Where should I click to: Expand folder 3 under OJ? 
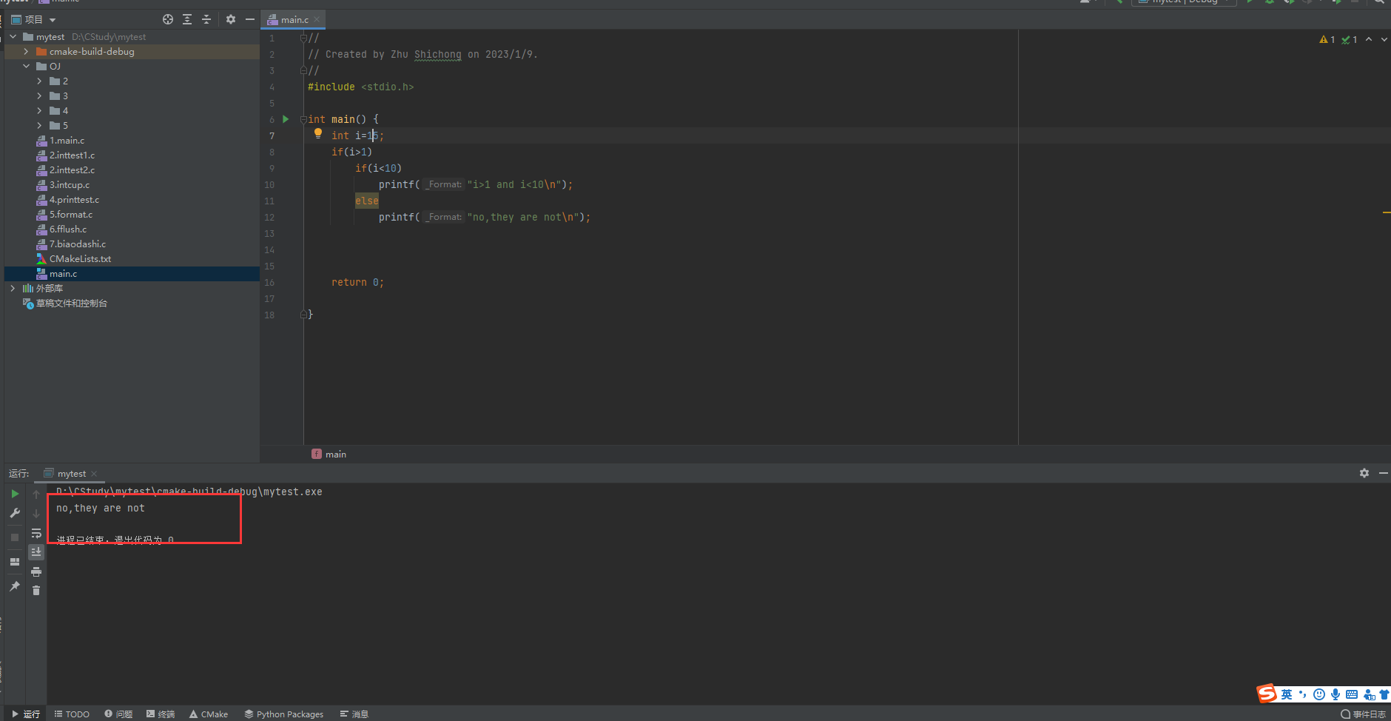tap(39, 95)
